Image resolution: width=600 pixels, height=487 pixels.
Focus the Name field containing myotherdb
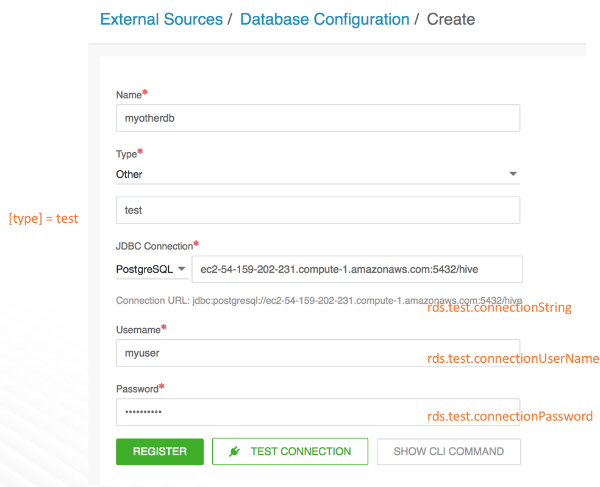(x=318, y=118)
